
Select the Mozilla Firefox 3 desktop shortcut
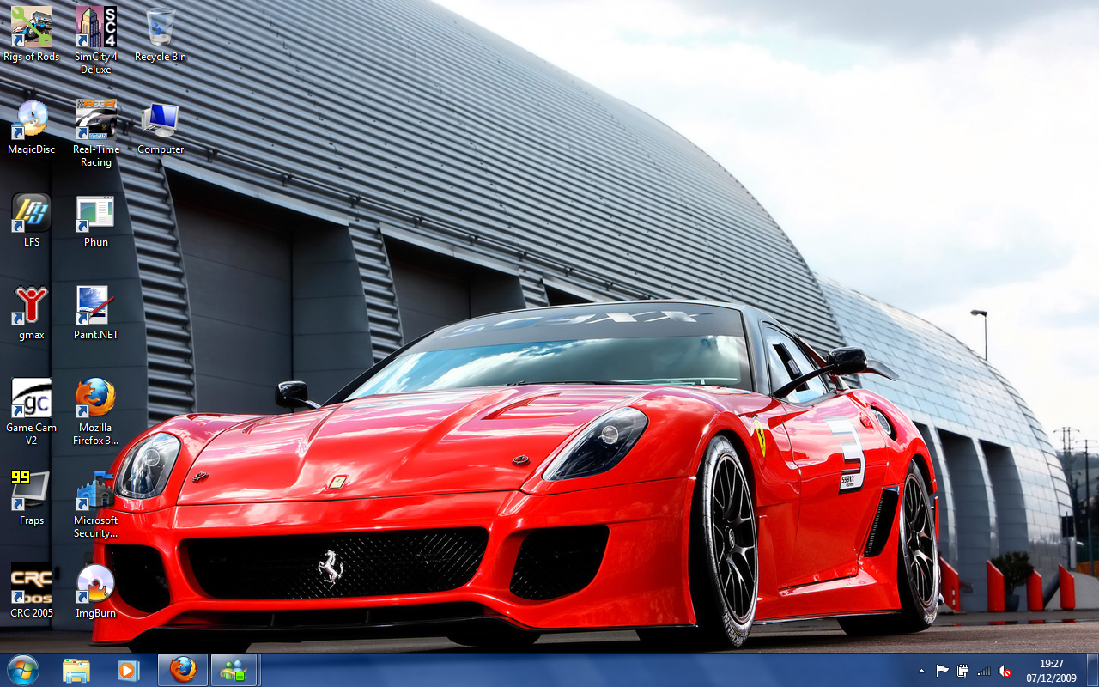point(96,411)
